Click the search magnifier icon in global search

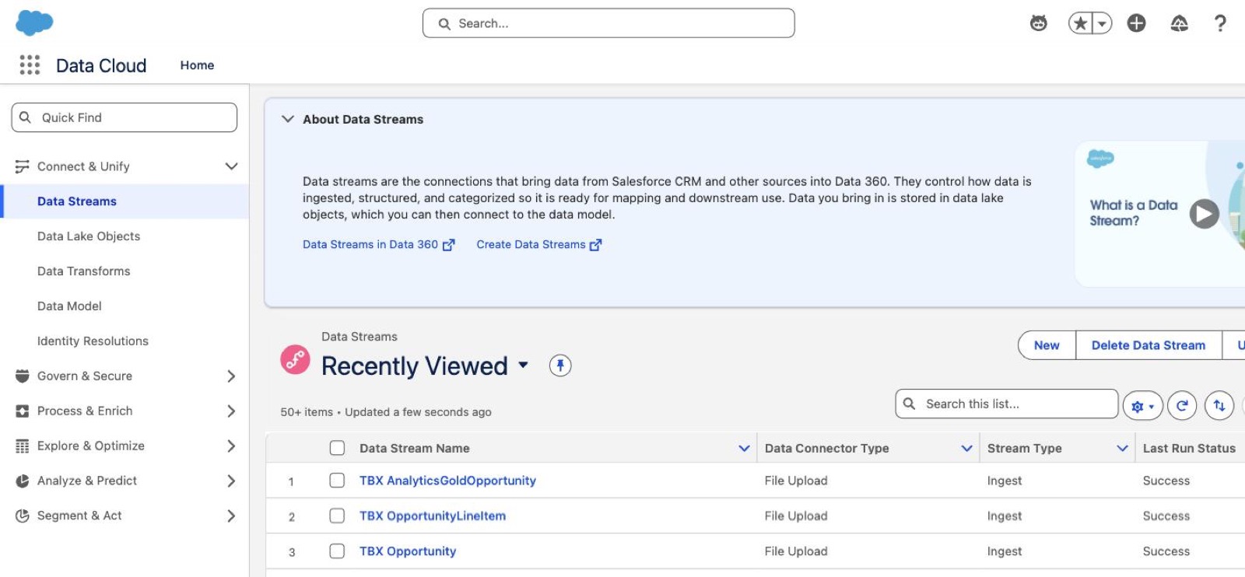tap(444, 24)
